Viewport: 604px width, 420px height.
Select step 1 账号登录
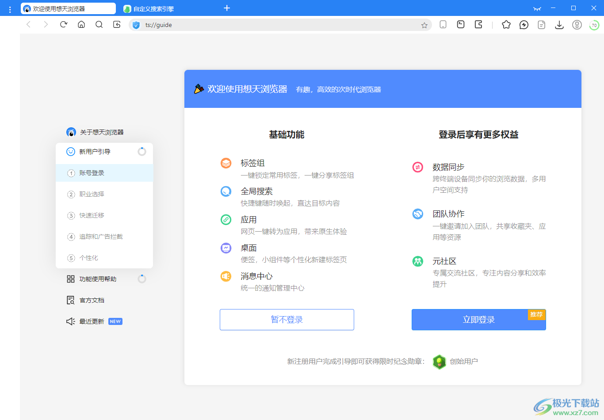tap(104, 173)
